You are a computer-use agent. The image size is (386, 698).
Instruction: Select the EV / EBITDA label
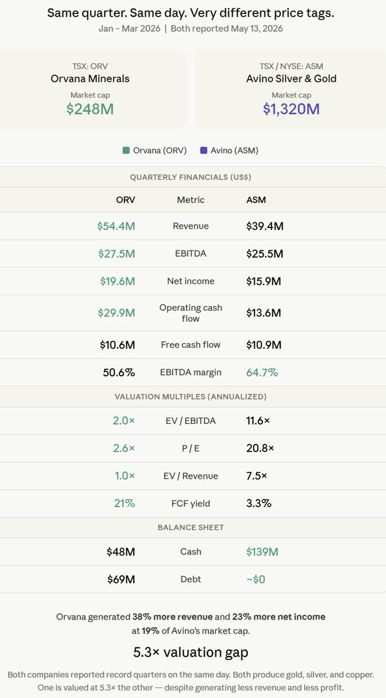pyautogui.click(x=191, y=421)
